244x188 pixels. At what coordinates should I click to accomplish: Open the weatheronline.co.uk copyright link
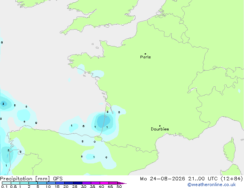[212, 185]
